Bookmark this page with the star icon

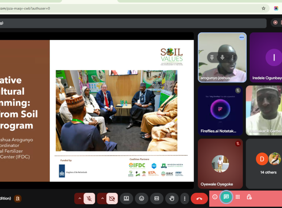click(263, 8)
